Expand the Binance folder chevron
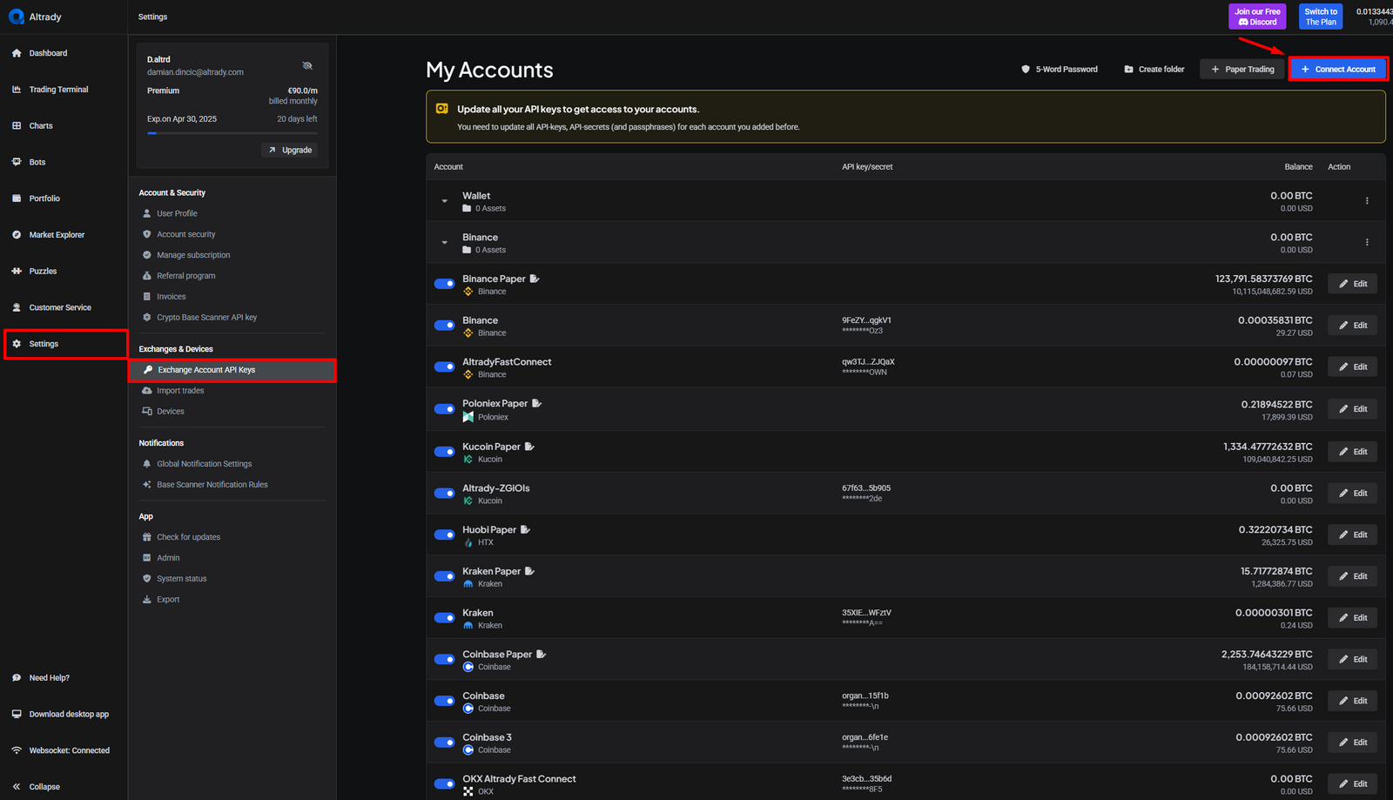 pyautogui.click(x=444, y=243)
